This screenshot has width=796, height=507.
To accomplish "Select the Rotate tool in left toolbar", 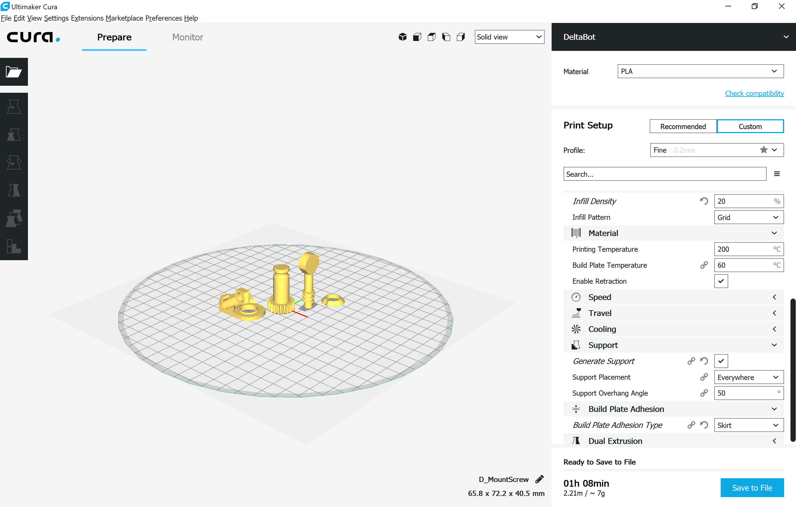I will click(x=14, y=163).
